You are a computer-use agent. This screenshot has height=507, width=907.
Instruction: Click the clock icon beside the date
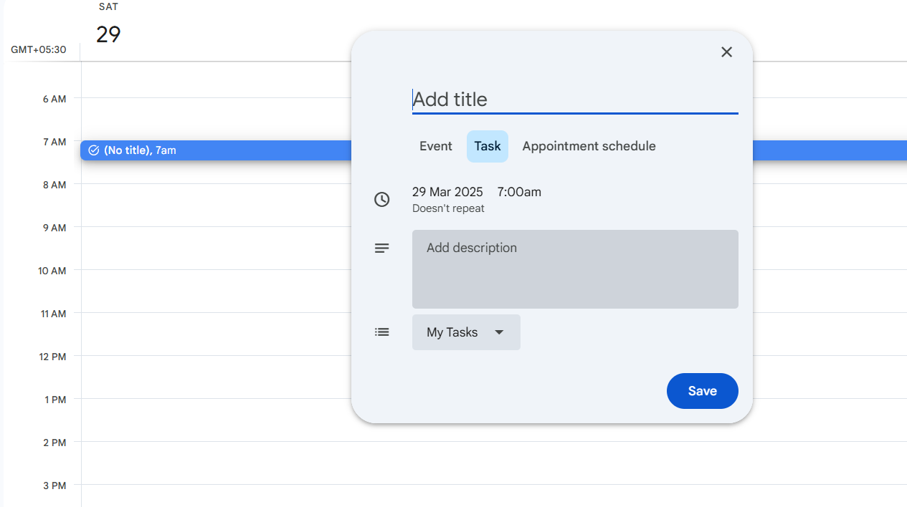coord(382,199)
